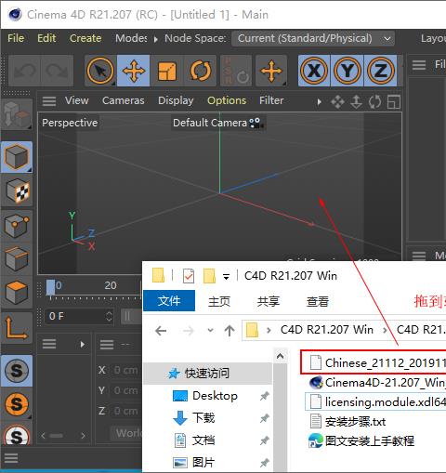Image resolution: width=446 pixels, height=473 pixels.
Task: Click the object manager hamburger icon
Action: coord(419,65)
